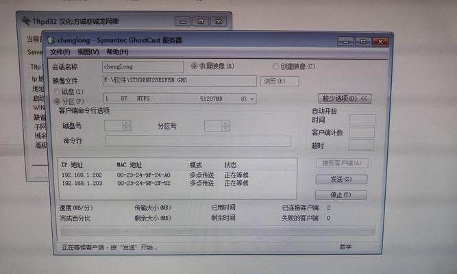Click MAC address 00-23-24-9F-2F-52
Viewport: 457px width, 274px height.
tap(144, 183)
